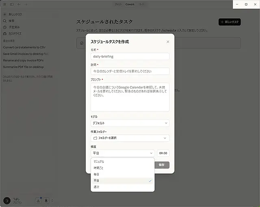This screenshot has width=260, height=207.
Task: Collapse the 頻度 dropdown showing 平日
Action: point(122,153)
